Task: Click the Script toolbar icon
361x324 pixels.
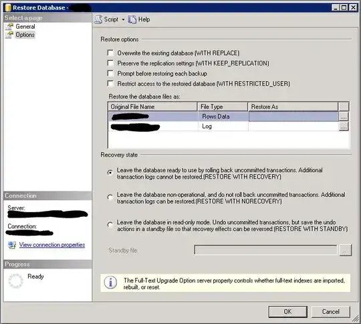Action: coord(98,19)
